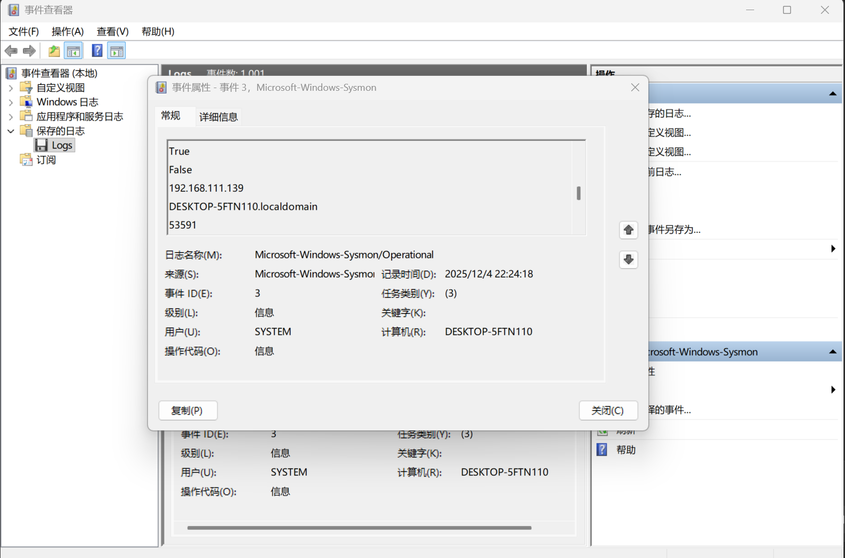Close the event properties dialog with X
Viewport: 845px width, 558px height.
[635, 88]
